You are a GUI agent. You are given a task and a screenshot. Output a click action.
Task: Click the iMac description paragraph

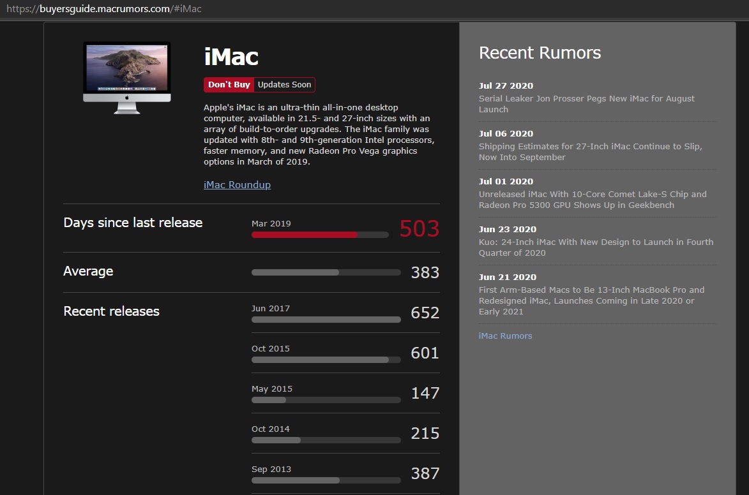tap(319, 135)
